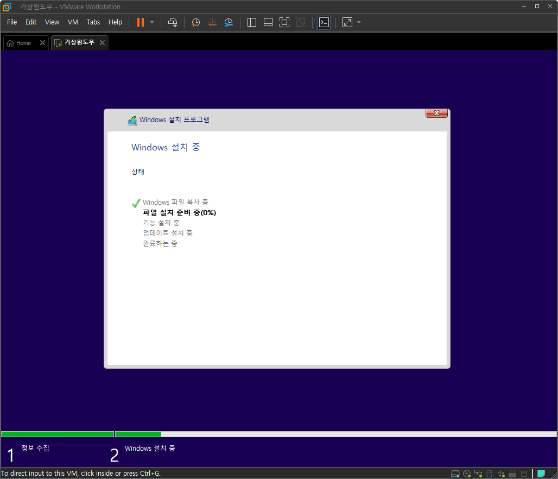Open the VM menu
Image resolution: width=558 pixels, height=479 pixels.
73,22
